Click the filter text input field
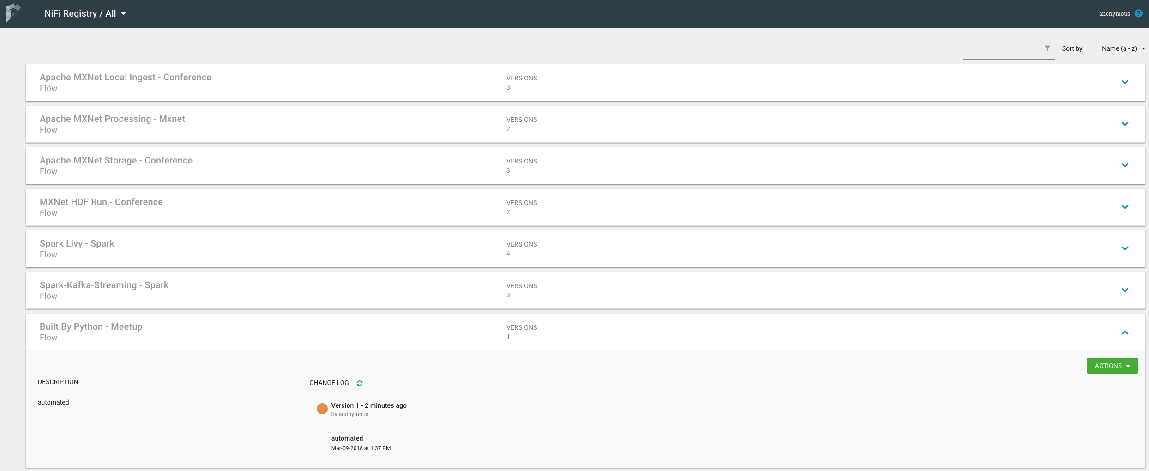Screen dimensions: 1149x471 1003,48
